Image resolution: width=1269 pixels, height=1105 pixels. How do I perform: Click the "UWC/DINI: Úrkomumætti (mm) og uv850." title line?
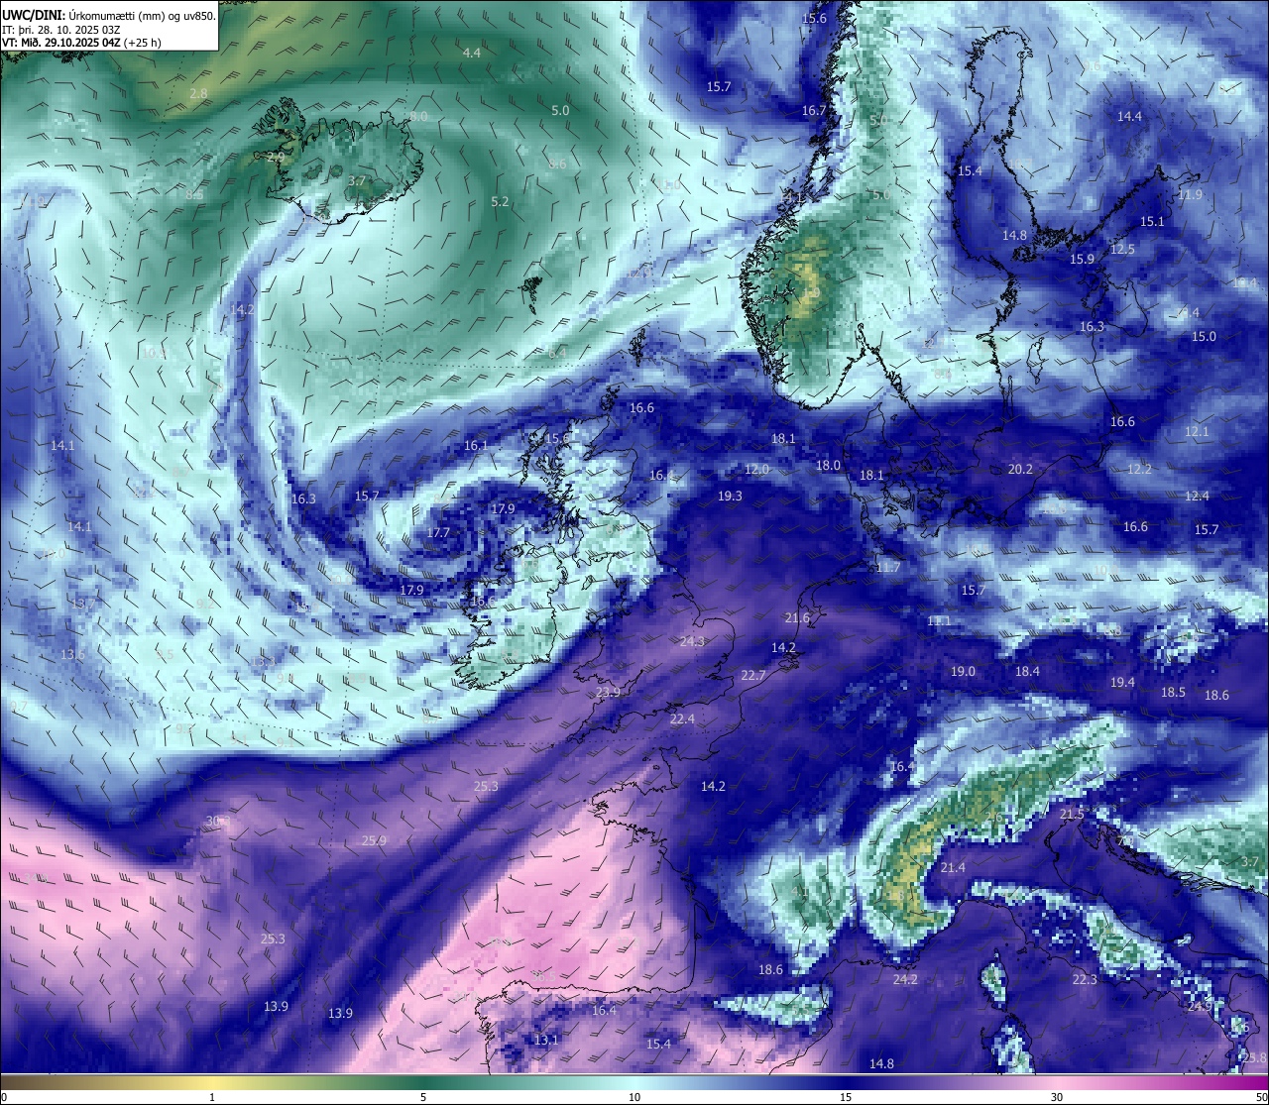click(x=109, y=15)
